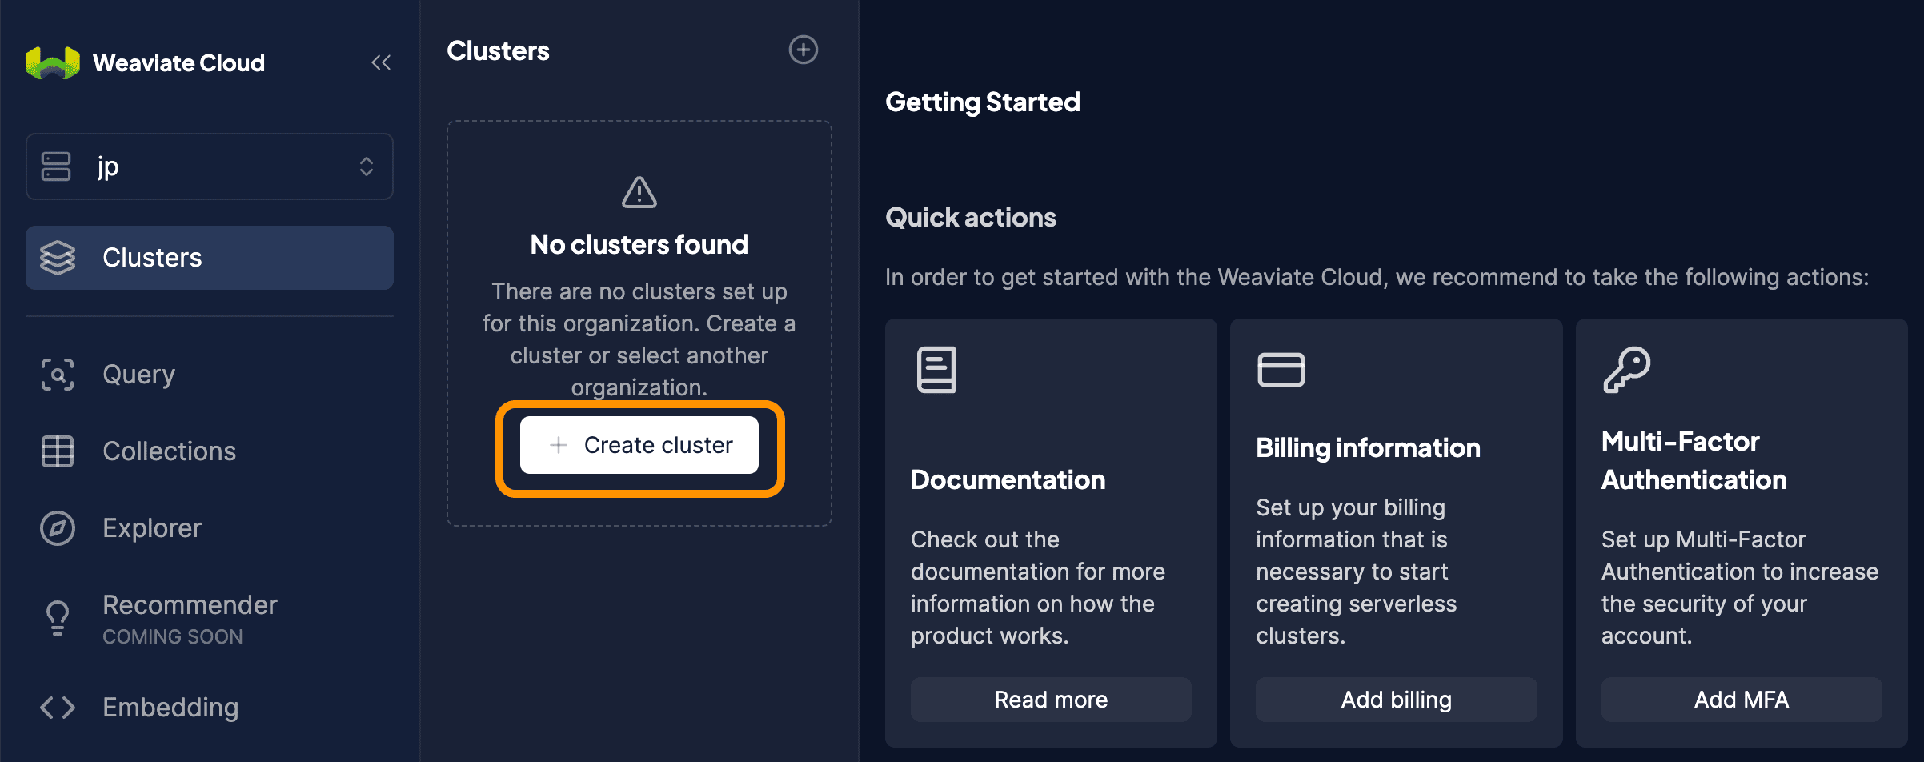Click the Embedding code brackets icon

coord(58,708)
